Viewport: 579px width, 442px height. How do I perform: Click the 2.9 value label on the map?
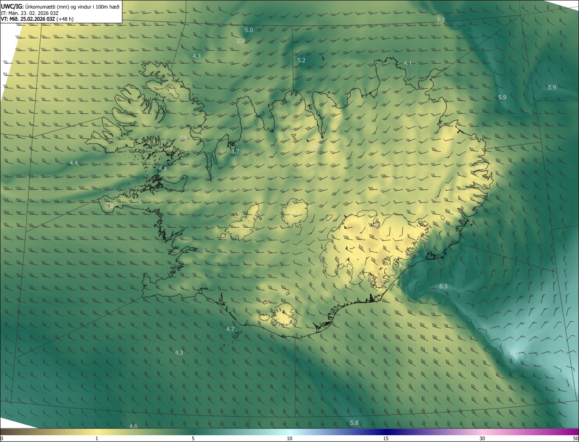pyautogui.click(x=241, y=41)
